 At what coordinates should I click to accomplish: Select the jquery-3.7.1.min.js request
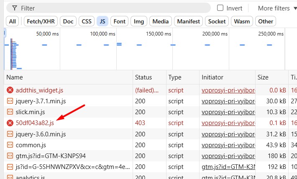click(41, 101)
